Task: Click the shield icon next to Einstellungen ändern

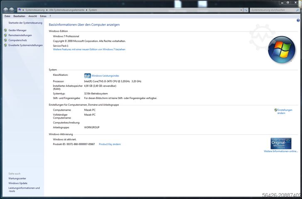Action: pos(276,110)
